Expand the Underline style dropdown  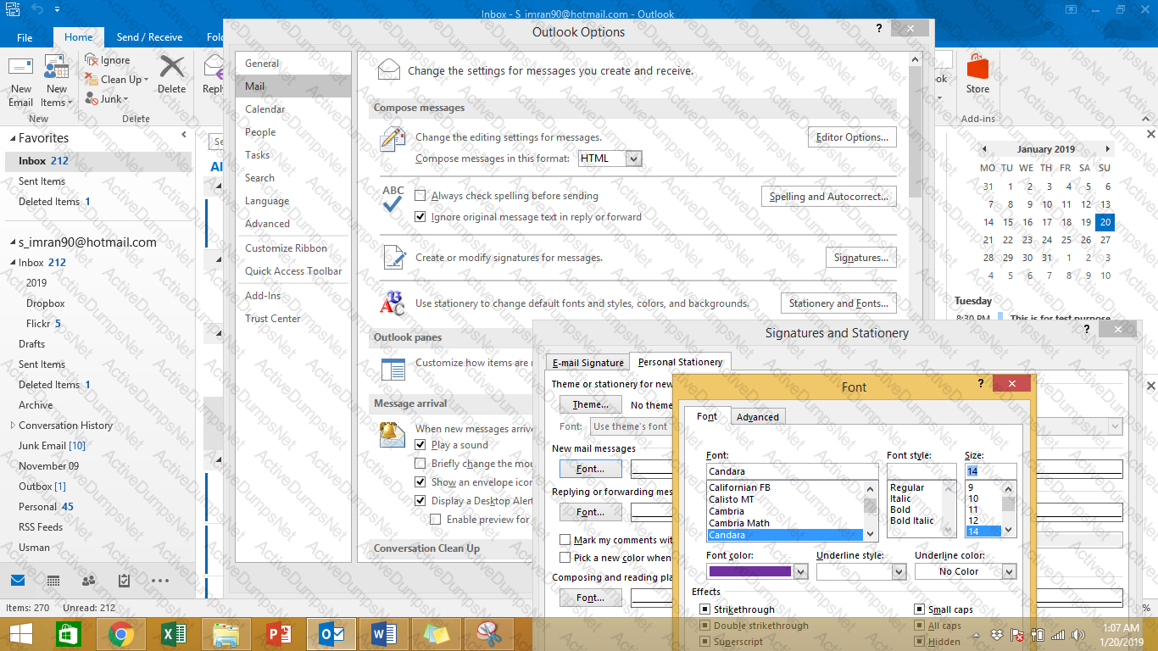(899, 572)
